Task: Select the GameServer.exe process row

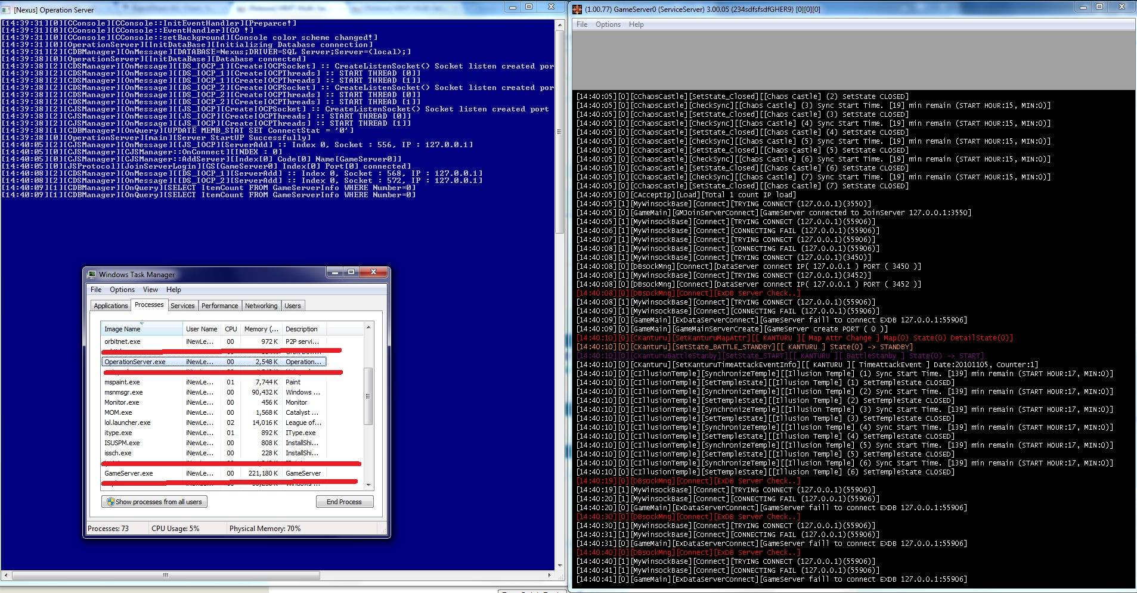Action: coord(214,473)
